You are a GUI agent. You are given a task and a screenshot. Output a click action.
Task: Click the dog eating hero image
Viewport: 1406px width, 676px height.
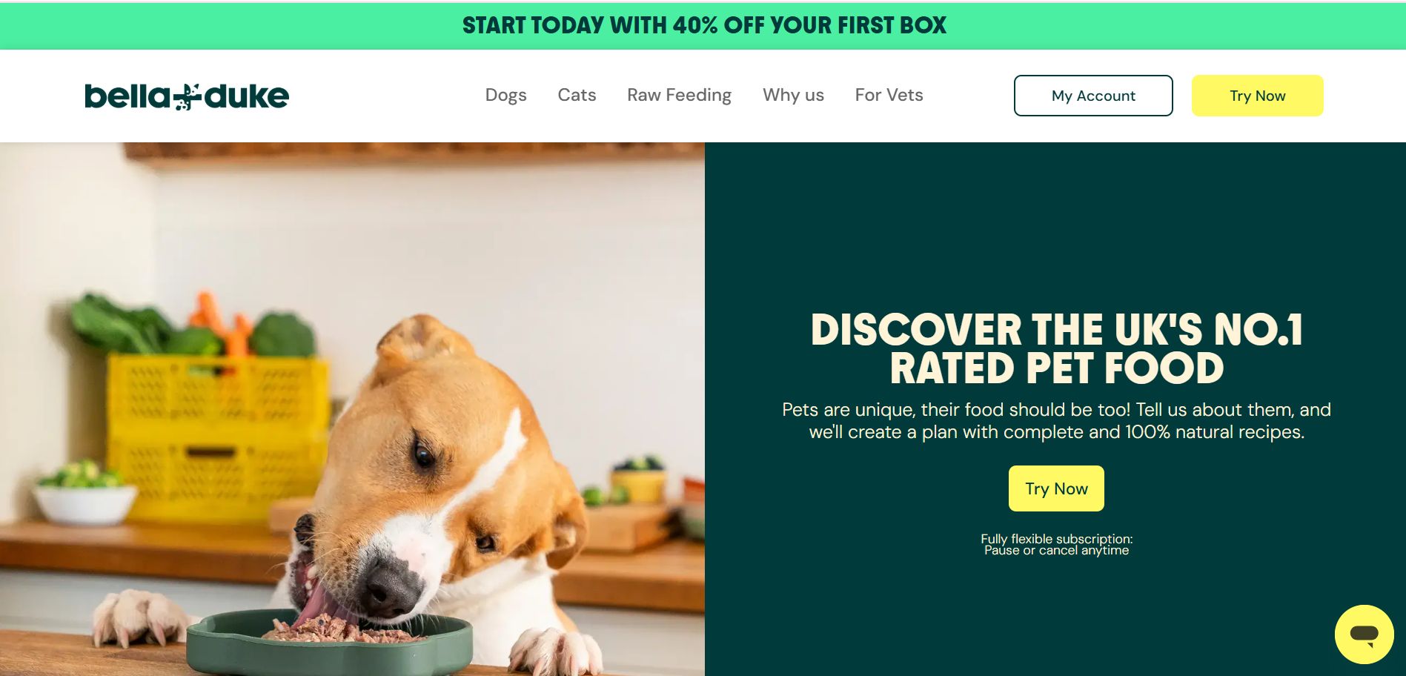coord(352,409)
